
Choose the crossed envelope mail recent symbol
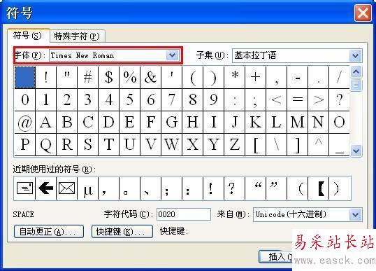click(66, 188)
